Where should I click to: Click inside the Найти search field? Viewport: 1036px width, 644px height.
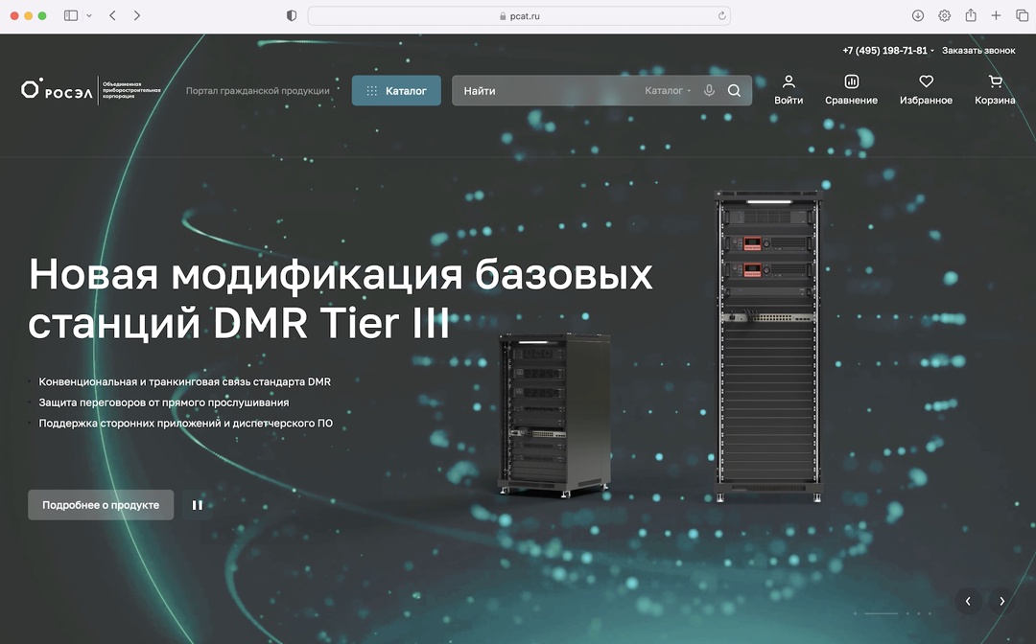pyautogui.click(x=537, y=90)
